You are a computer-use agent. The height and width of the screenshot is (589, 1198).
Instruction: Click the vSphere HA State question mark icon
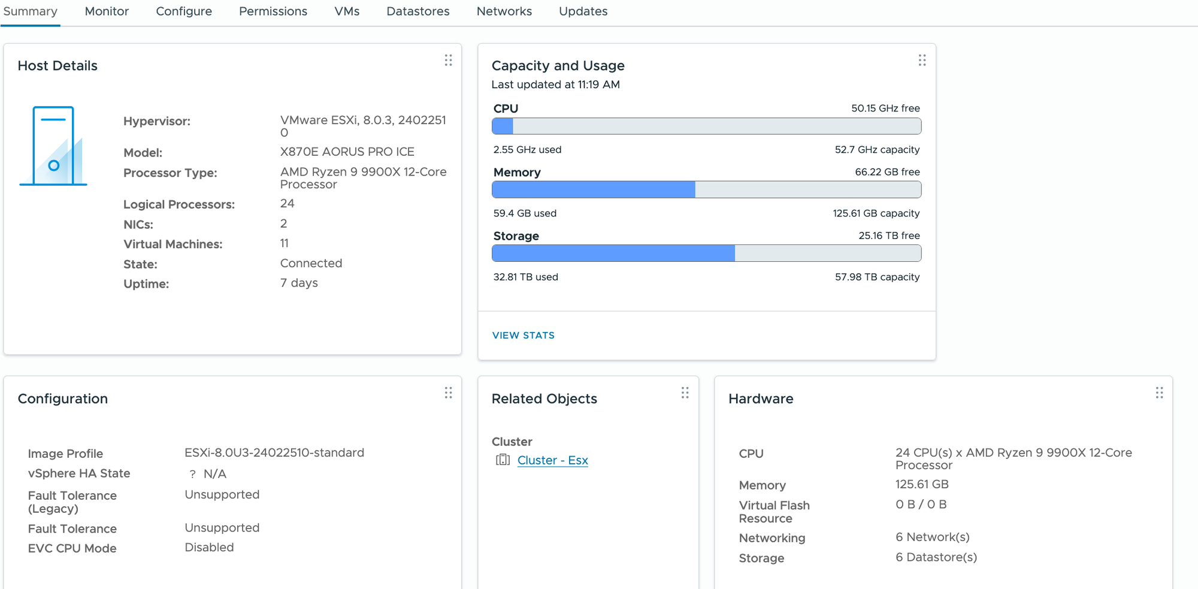pyautogui.click(x=192, y=474)
